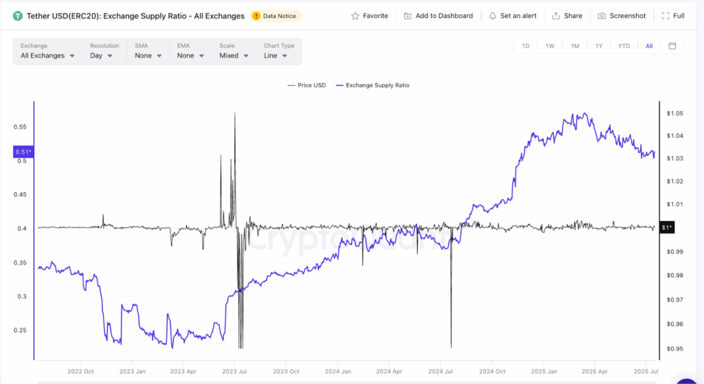This screenshot has height=384, width=704.
Task: Click the chart title text
Action: point(135,16)
